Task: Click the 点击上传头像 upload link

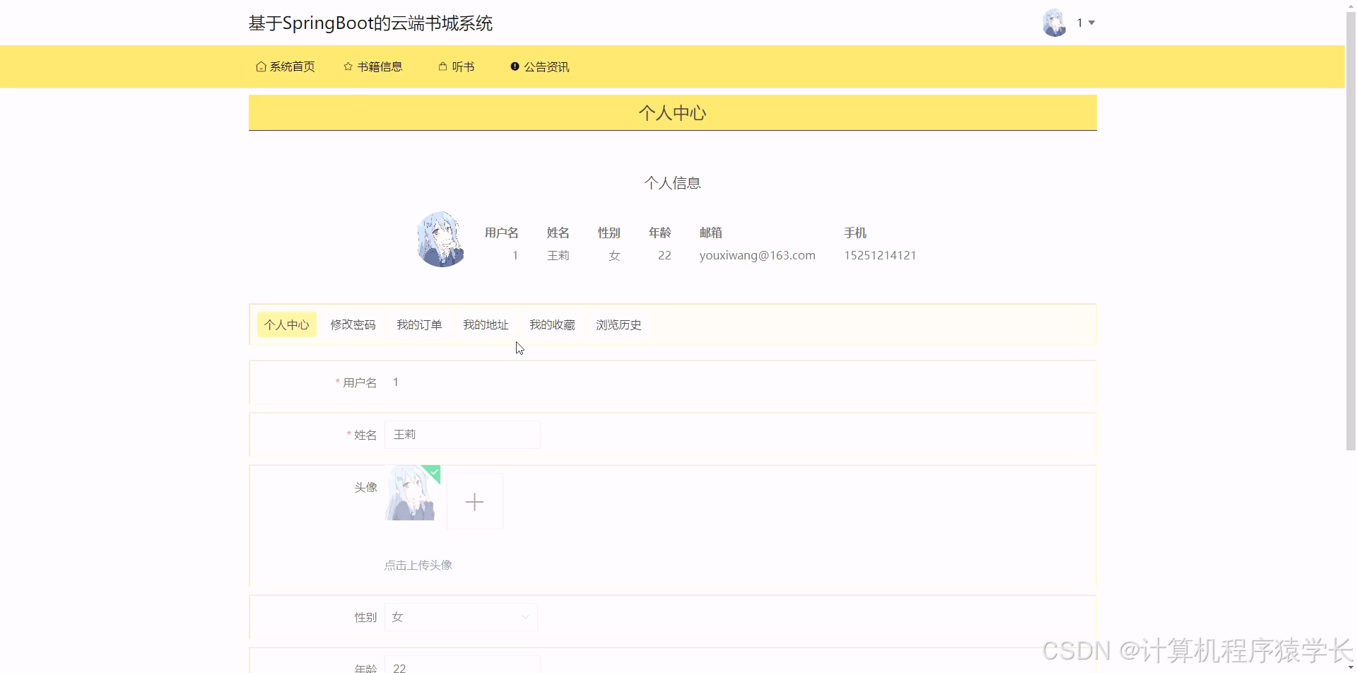Action: 418,564
